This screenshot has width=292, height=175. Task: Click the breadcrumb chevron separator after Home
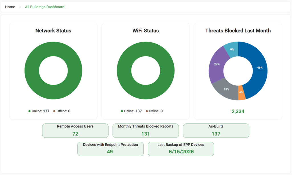[x=20, y=7]
